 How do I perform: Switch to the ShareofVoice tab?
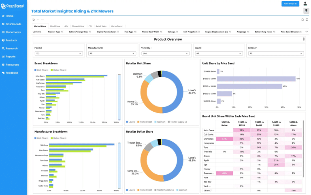click(78, 26)
